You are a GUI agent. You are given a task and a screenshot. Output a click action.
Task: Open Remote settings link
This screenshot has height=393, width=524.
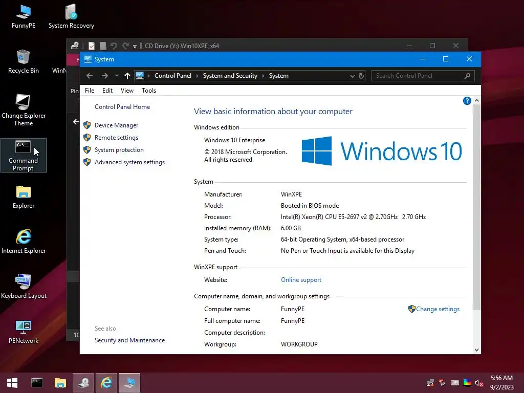click(116, 138)
